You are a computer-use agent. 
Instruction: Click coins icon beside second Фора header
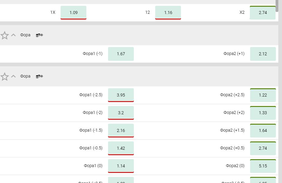pyautogui.click(x=39, y=76)
